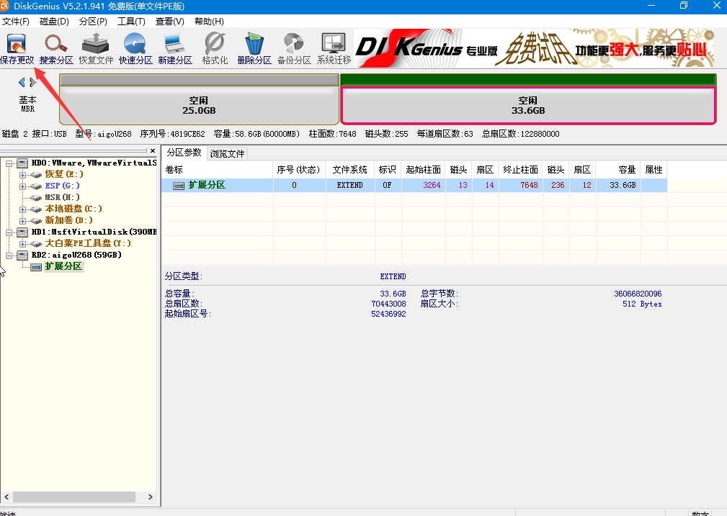Close the left disk tree panel

coord(153,150)
